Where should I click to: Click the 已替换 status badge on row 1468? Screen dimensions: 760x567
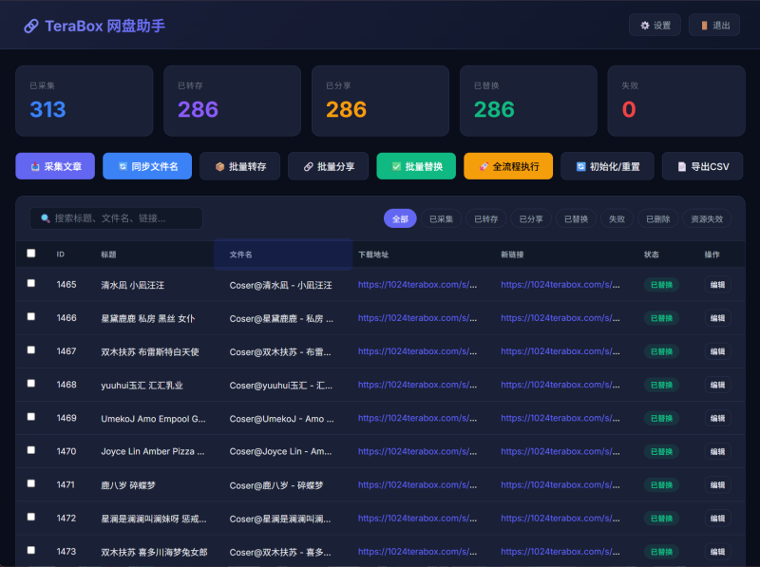(x=661, y=385)
